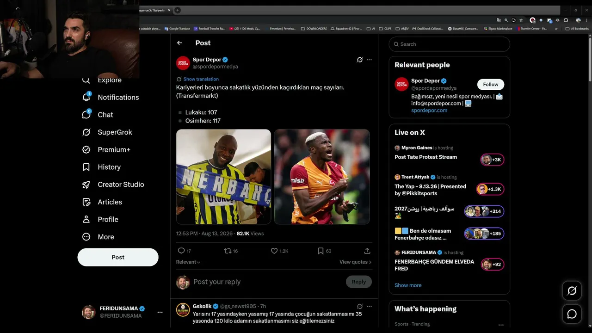Open the Osimhen Galatasaray photo
The height and width of the screenshot is (333, 592).
click(322, 177)
